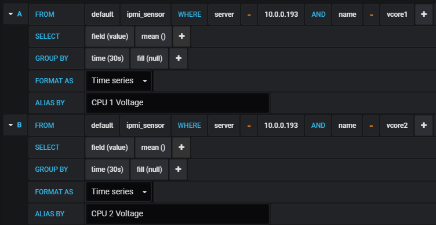The image size is (436, 225).
Task: Open the Format As dropdown in query B
Action: click(119, 191)
